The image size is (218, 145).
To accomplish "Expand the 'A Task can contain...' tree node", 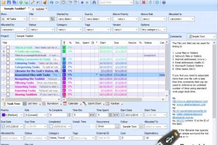I will tap(3, 51).
